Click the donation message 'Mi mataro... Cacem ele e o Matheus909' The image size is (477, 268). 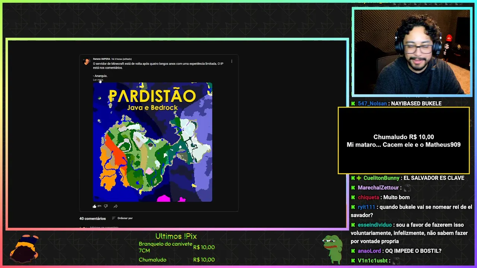404,145
